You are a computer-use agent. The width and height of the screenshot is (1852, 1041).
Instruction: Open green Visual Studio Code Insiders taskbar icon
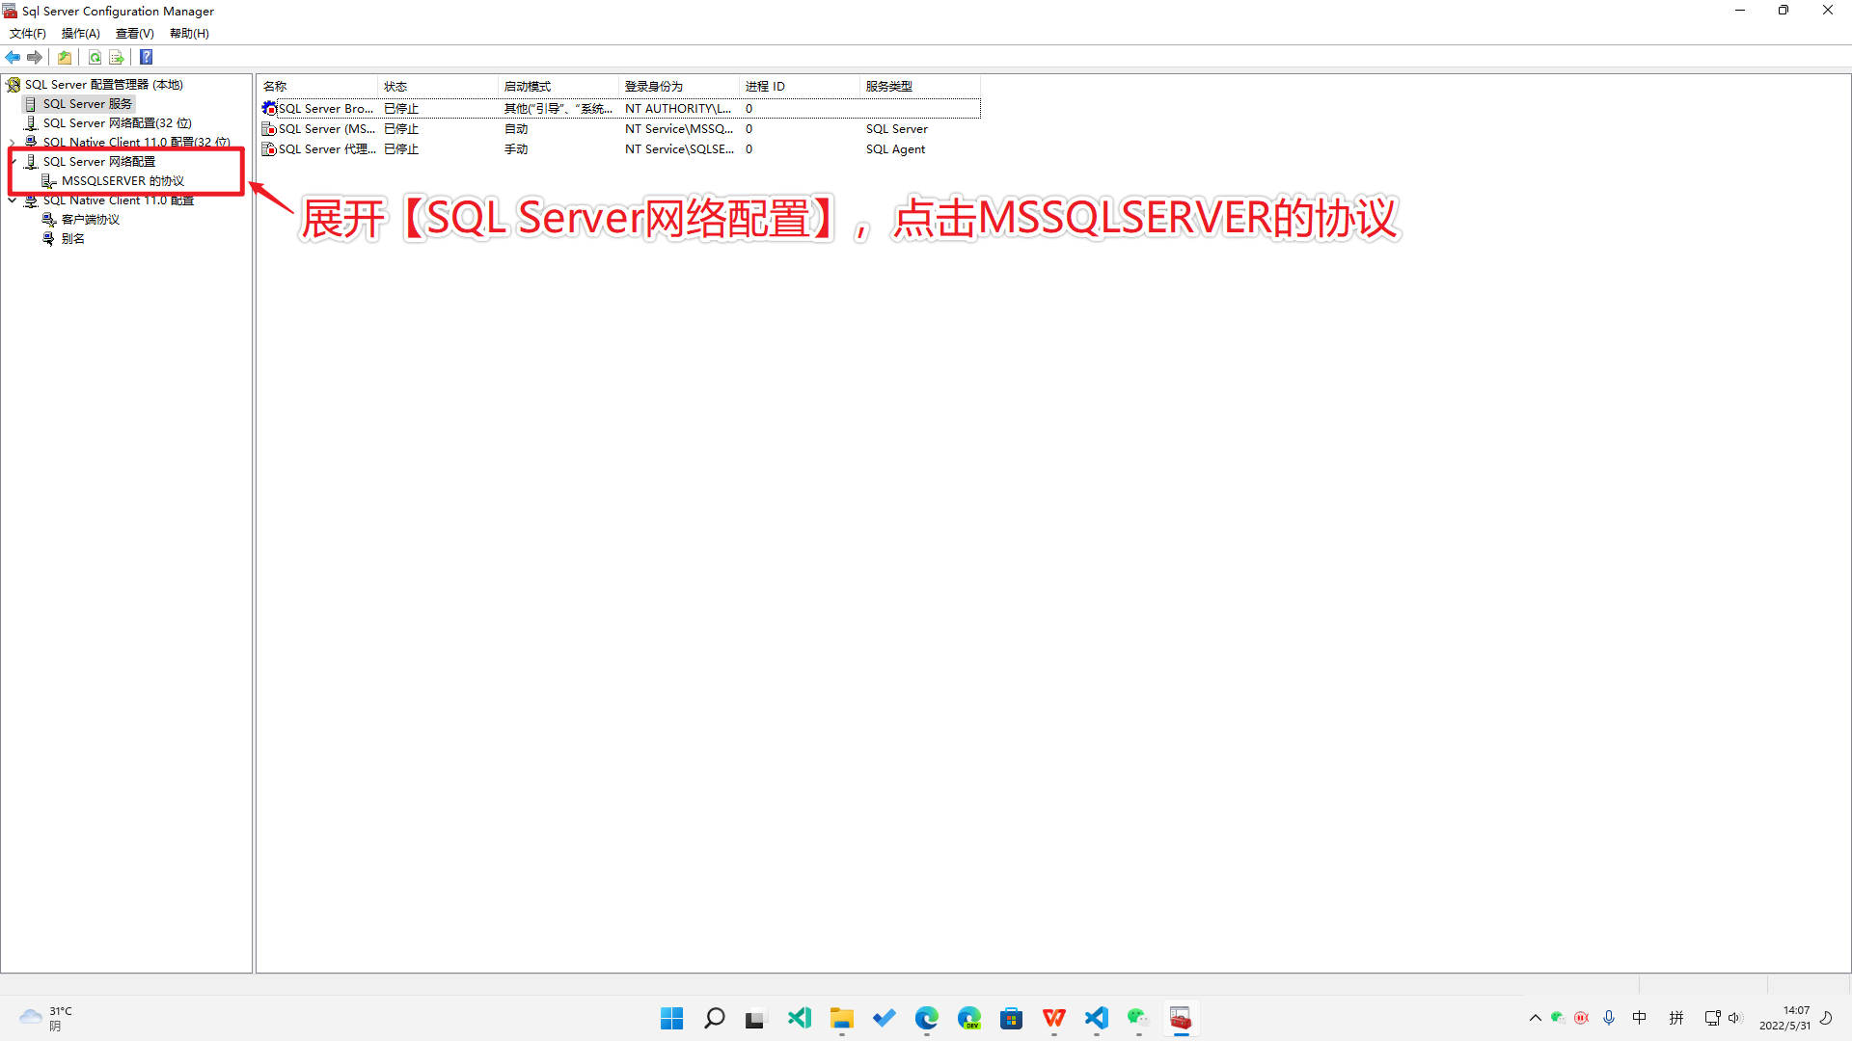800,1018
